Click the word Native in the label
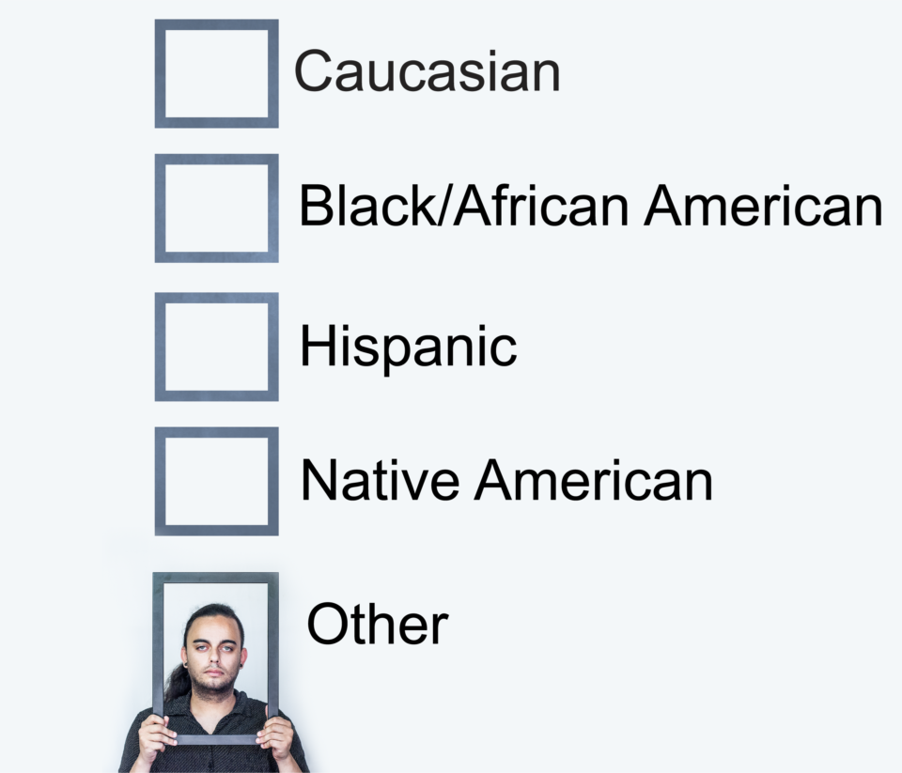Image resolution: width=902 pixels, height=773 pixels. (x=380, y=481)
